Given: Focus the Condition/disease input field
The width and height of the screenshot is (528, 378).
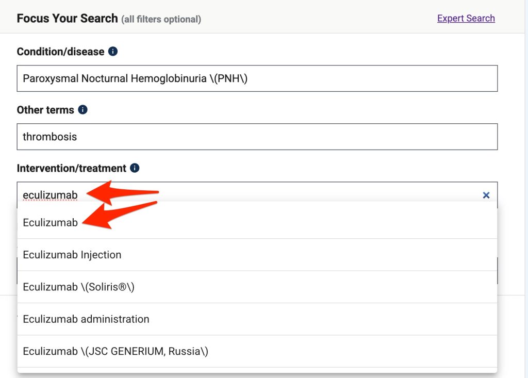Looking at the screenshot, I should click(257, 78).
